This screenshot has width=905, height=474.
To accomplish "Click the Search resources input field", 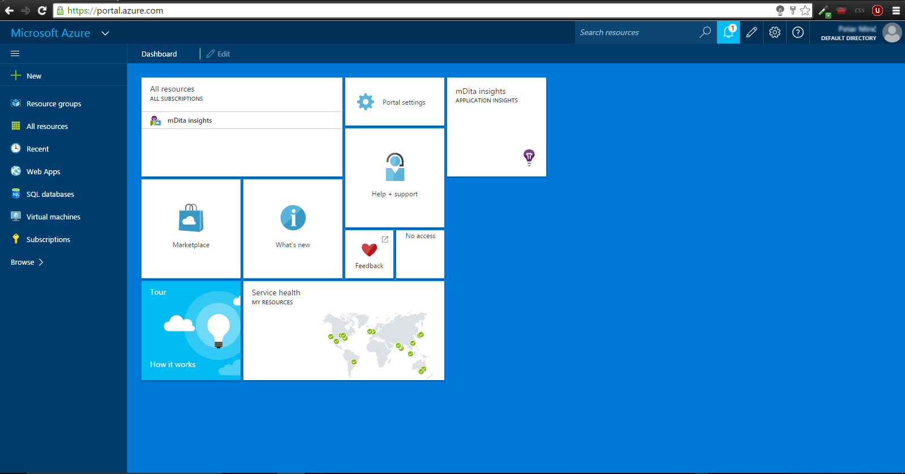I will (x=637, y=33).
